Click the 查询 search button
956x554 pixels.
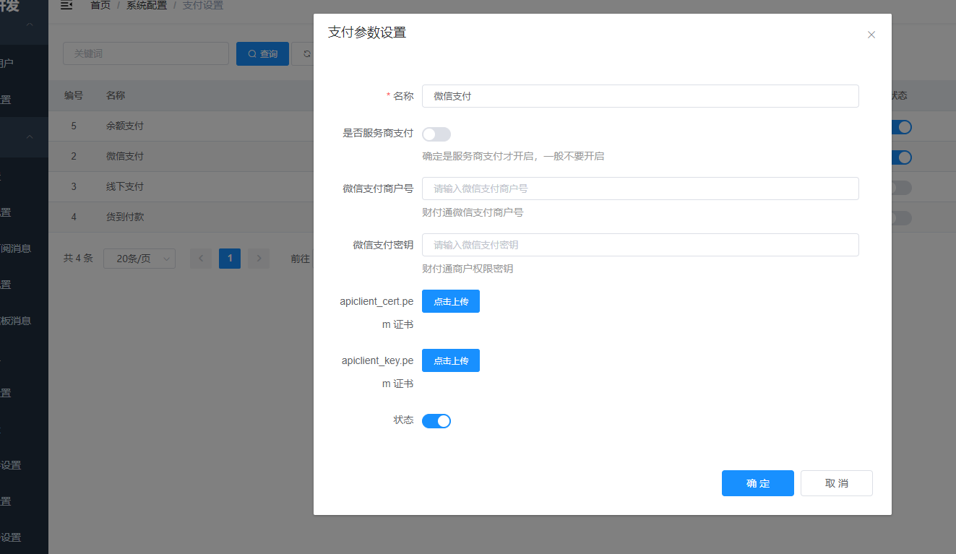[x=262, y=53]
